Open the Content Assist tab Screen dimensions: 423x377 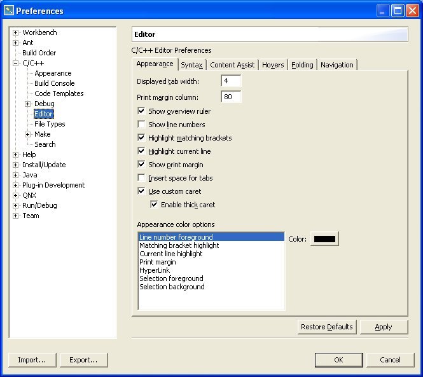click(232, 65)
